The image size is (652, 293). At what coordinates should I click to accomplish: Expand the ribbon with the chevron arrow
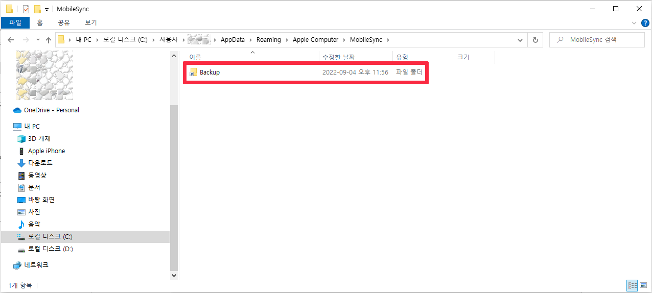(x=634, y=23)
